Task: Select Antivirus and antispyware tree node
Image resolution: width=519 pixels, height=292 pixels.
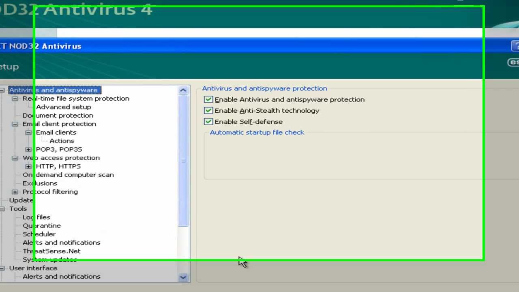Action: click(x=54, y=90)
